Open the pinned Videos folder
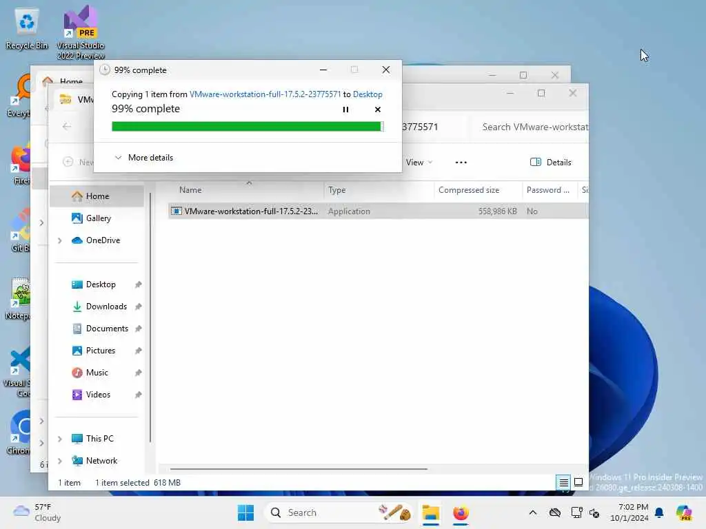The image size is (706, 529). click(98, 395)
